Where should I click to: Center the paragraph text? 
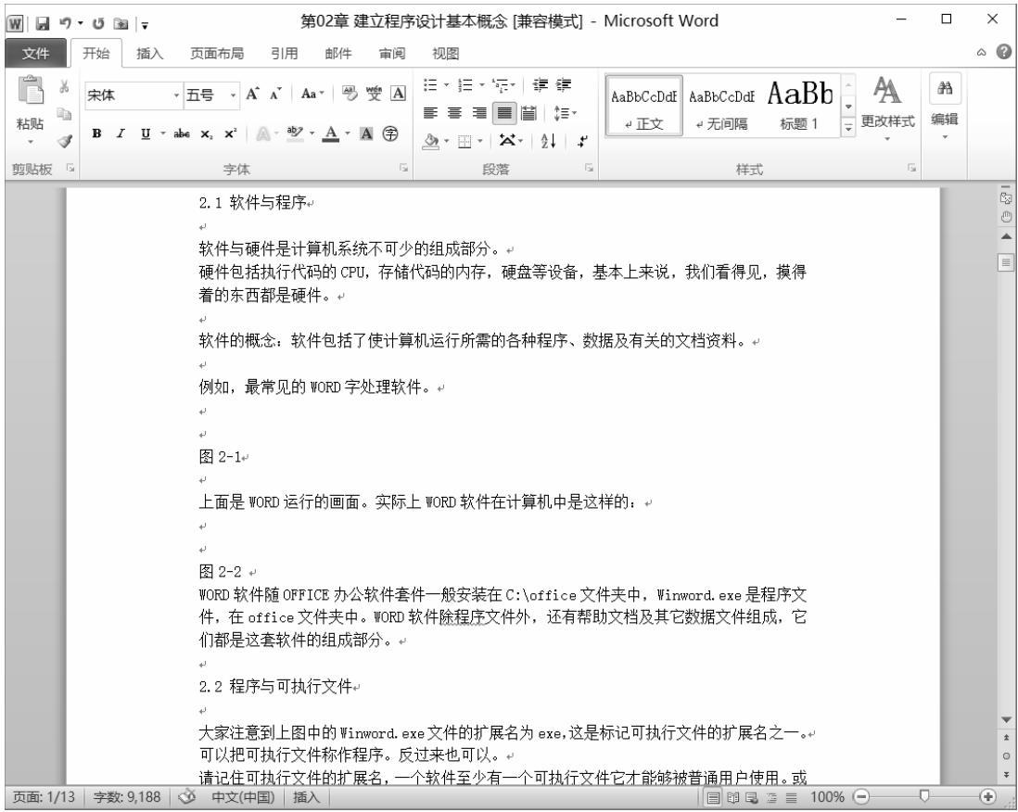[455, 113]
